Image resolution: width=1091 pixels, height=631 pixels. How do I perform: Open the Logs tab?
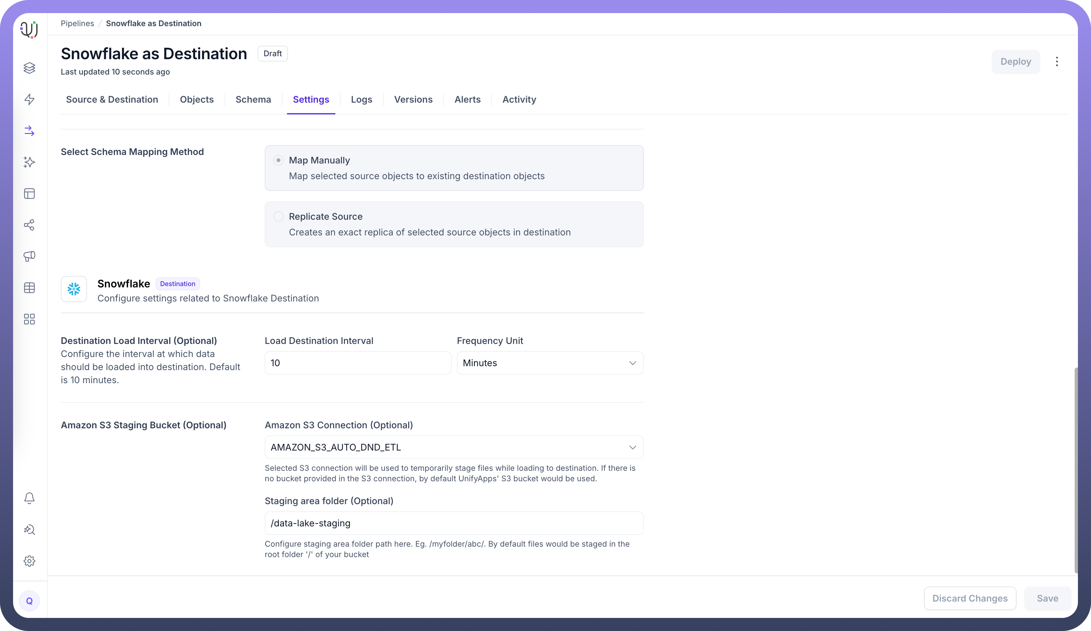tap(361, 100)
